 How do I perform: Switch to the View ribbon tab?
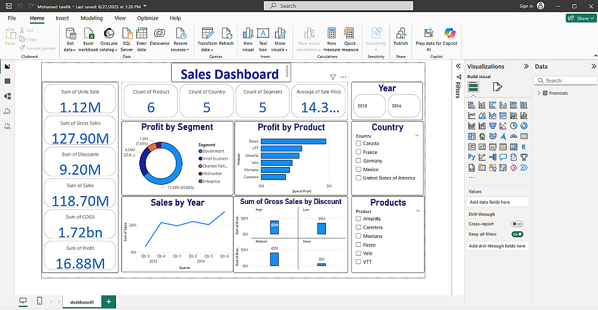coord(120,18)
